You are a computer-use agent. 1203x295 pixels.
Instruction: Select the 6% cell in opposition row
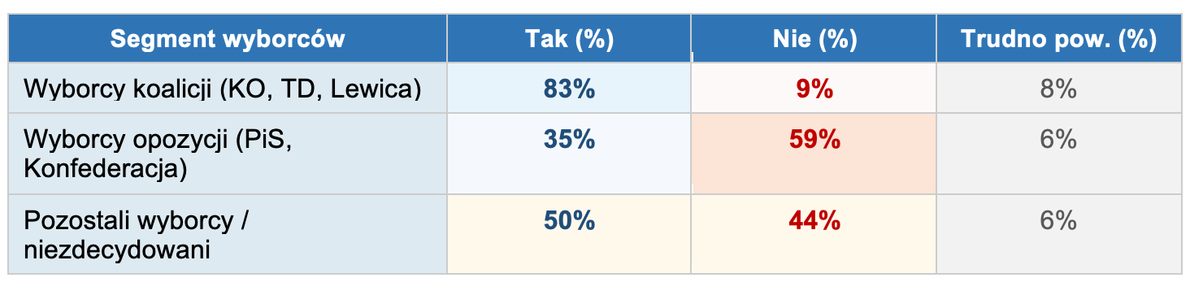(x=1059, y=154)
